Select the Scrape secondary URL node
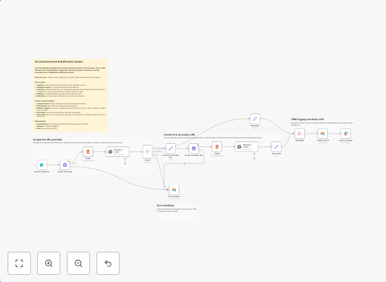The height and width of the screenshot is (282, 386). tap(194, 148)
